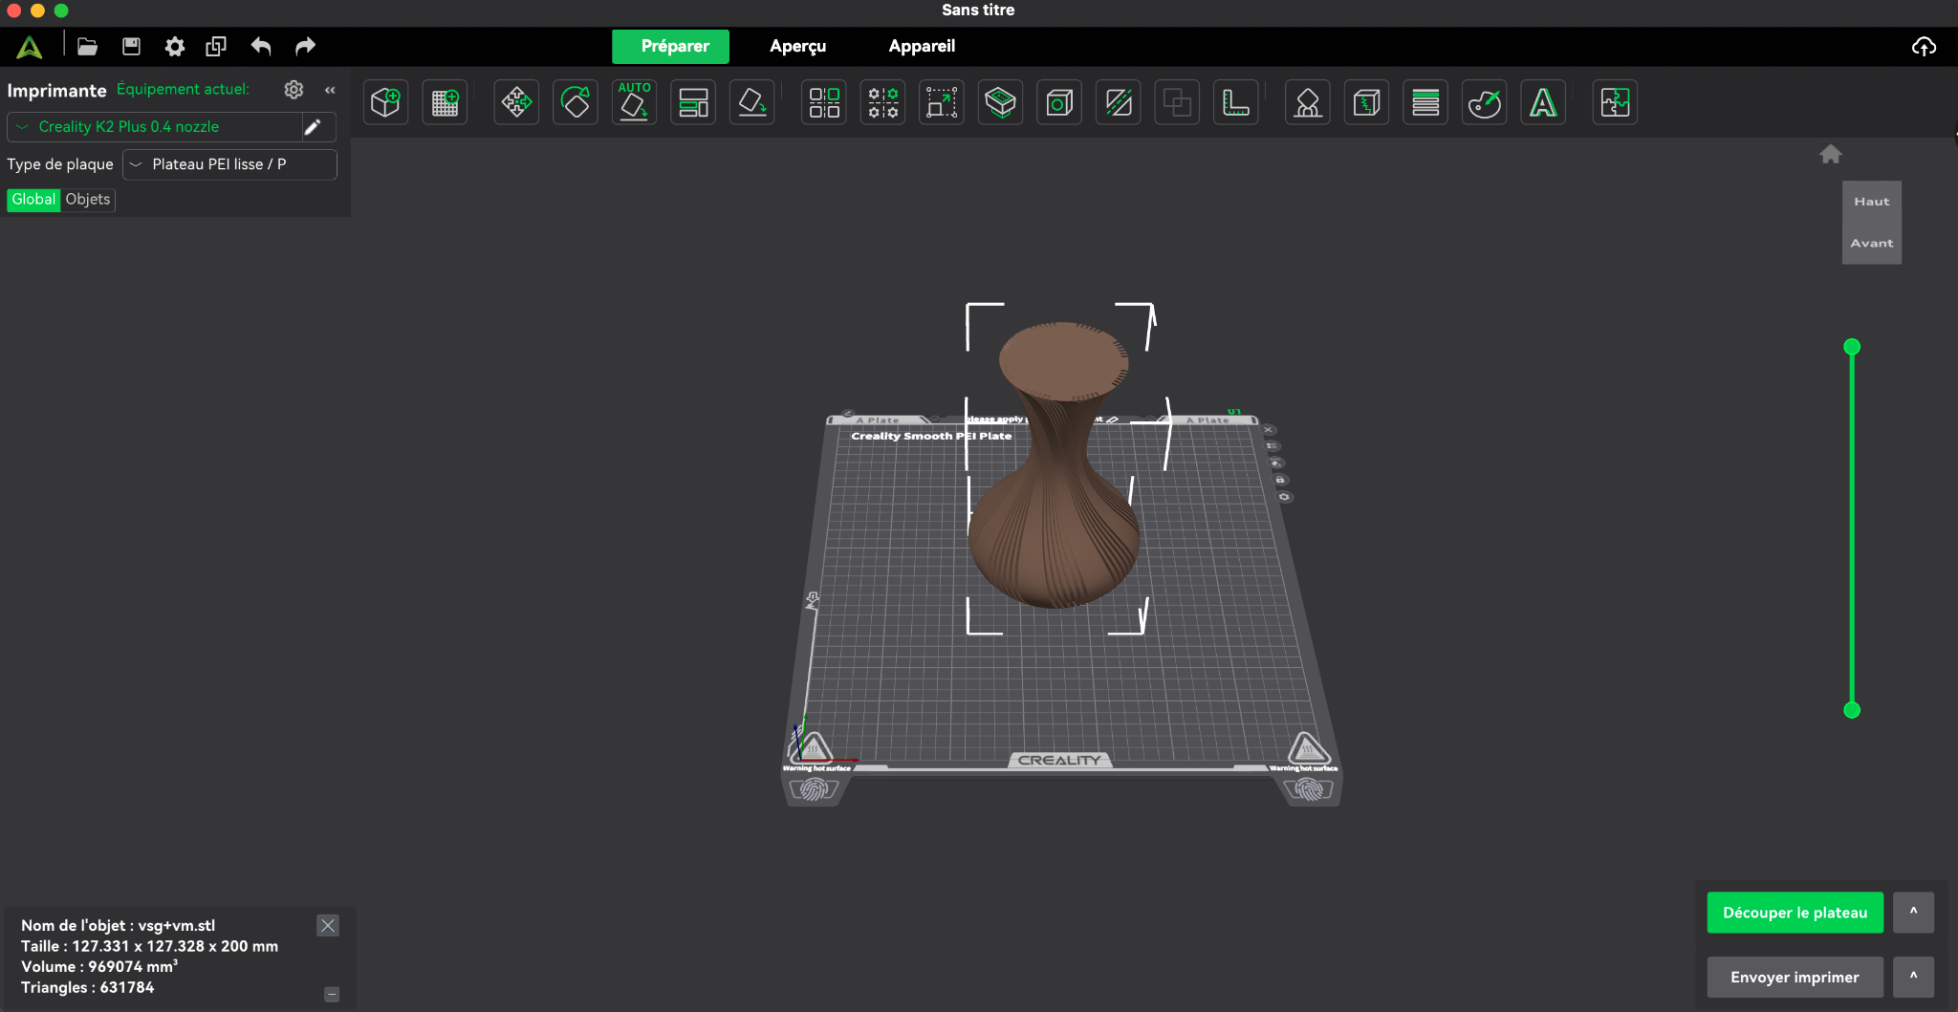Select the Global settings toggle

point(33,199)
